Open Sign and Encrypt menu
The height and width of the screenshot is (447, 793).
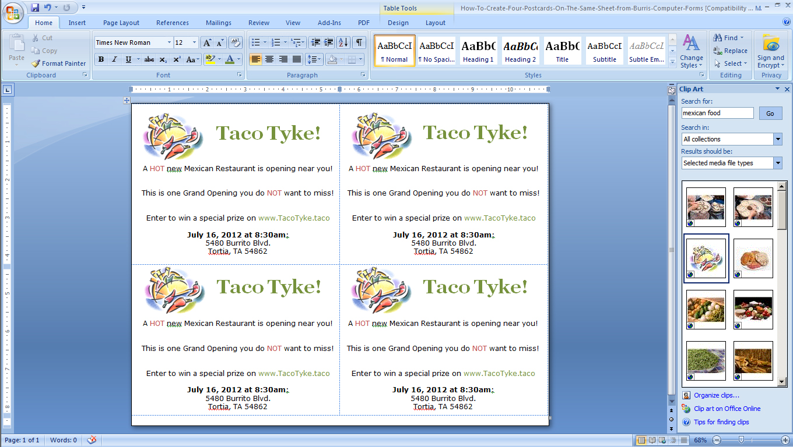click(771, 51)
